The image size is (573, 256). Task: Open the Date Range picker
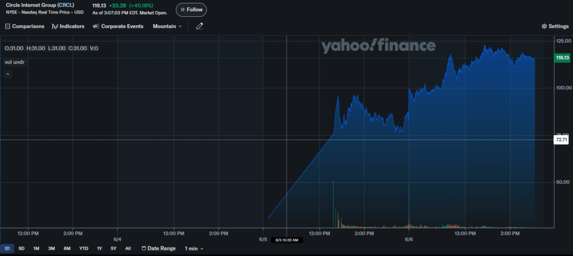pos(158,248)
